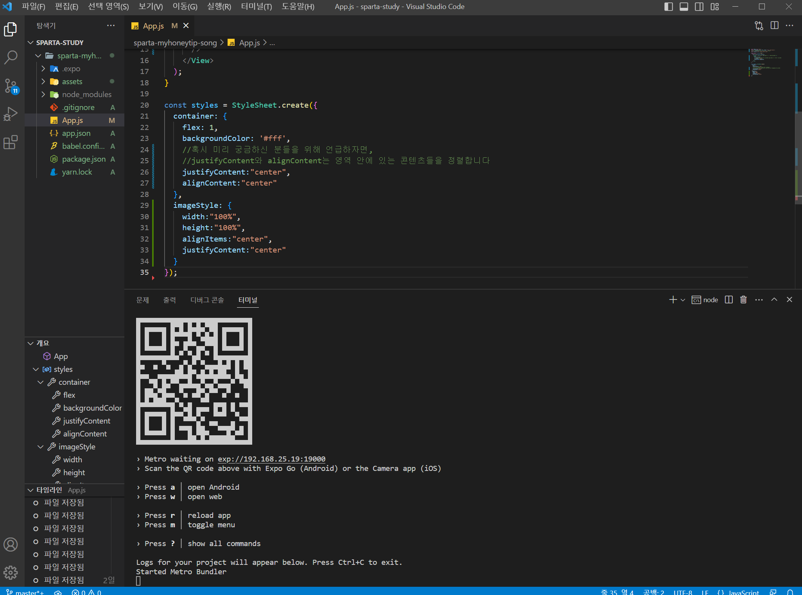The width and height of the screenshot is (802, 595).
Task: Open errors and warnings status item
Action: tap(86, 591)
